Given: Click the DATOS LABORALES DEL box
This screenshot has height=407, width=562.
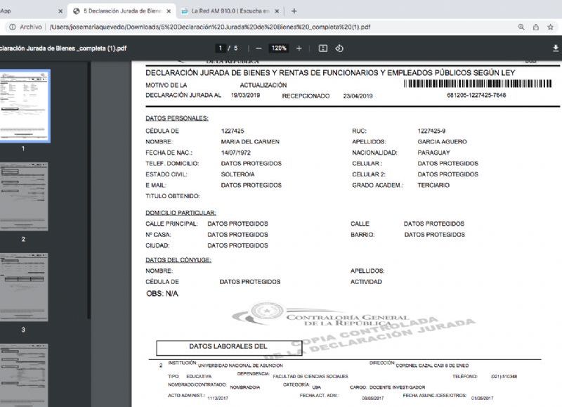Looking at the screenshot, I should click(x=229, y=348).
